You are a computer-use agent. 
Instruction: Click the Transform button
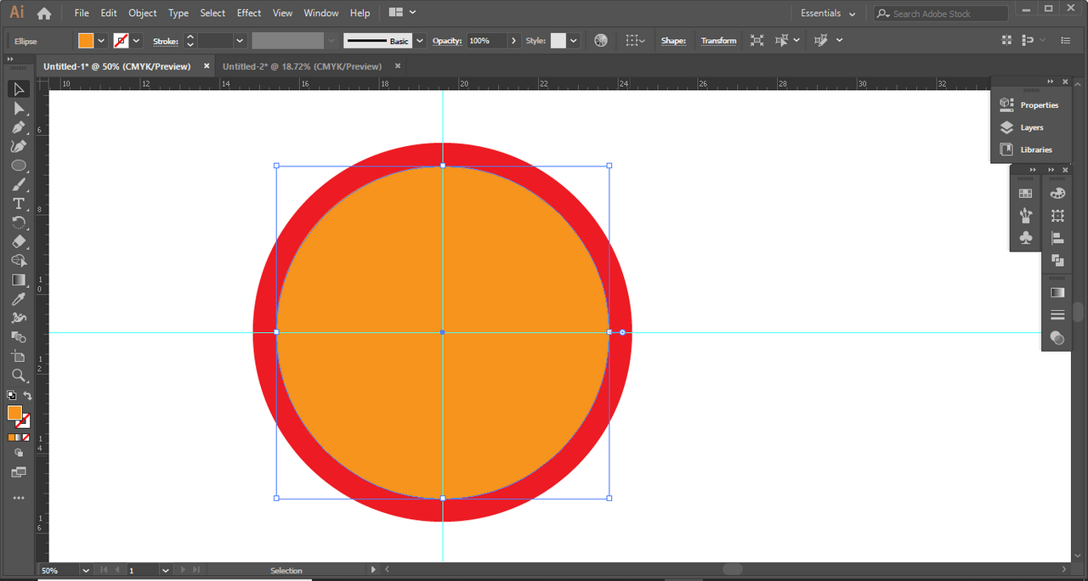(718, 41)
